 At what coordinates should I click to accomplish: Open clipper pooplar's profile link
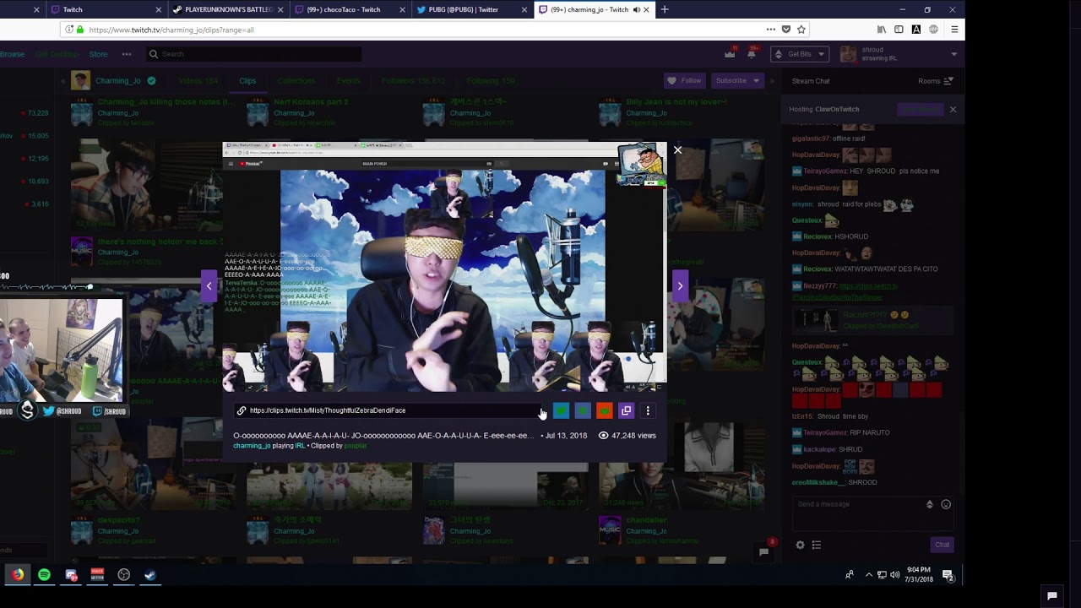coord(355,446)
